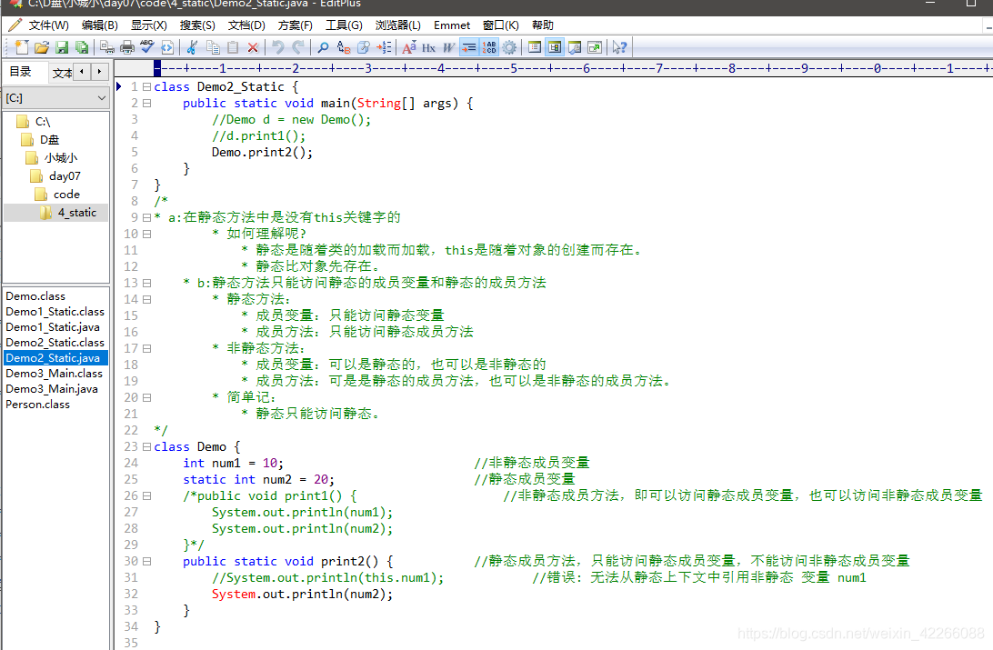Collapse class Demo fold at line 23
The image size is (993, 650).
point(147,447)
